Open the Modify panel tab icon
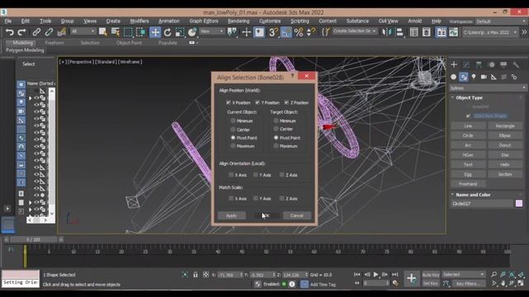The image size is (529, 297). pos(466,64)
